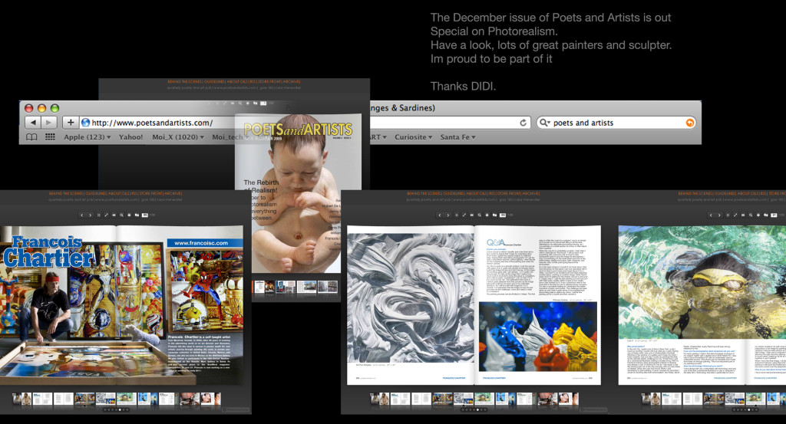This screenshot has width=786, height=424.
Task: Print icon in Q&A viewer toolbar
Action: pos(487,215)
